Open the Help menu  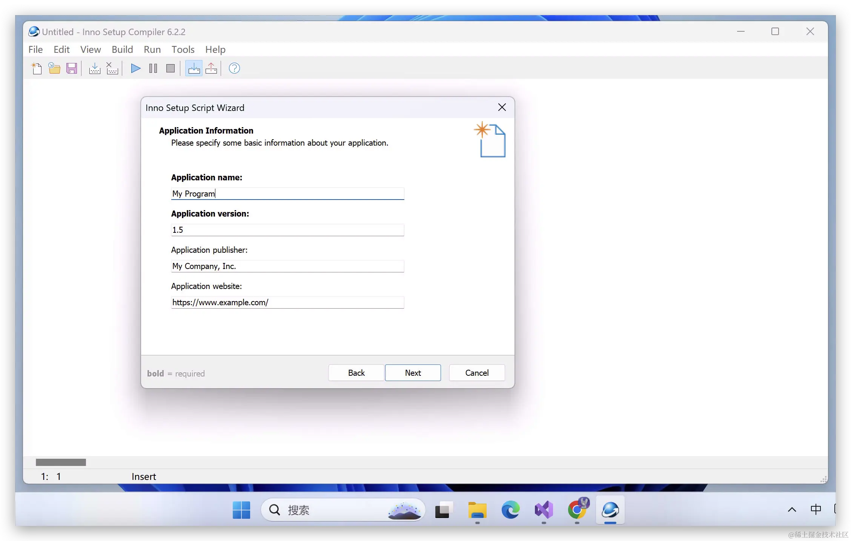[215, 49]
